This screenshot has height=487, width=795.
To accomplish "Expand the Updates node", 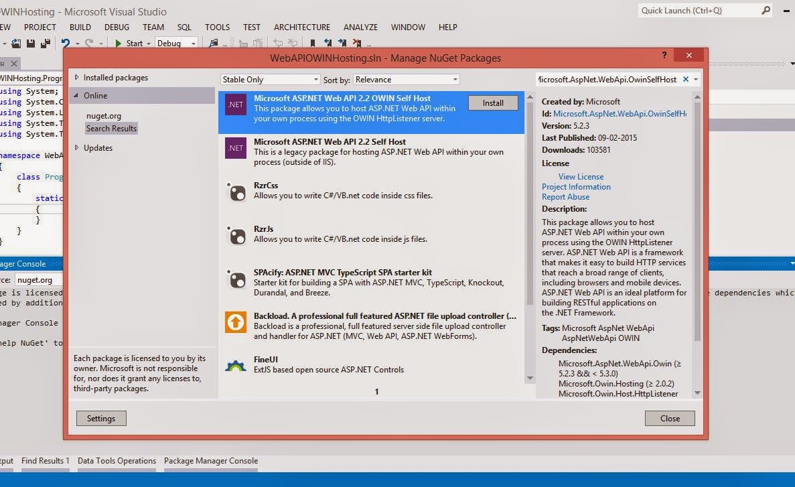I will [76, 147].
